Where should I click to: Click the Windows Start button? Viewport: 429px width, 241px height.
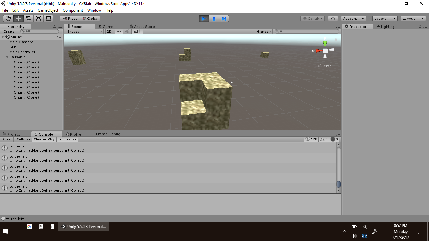tap(6, 231)
